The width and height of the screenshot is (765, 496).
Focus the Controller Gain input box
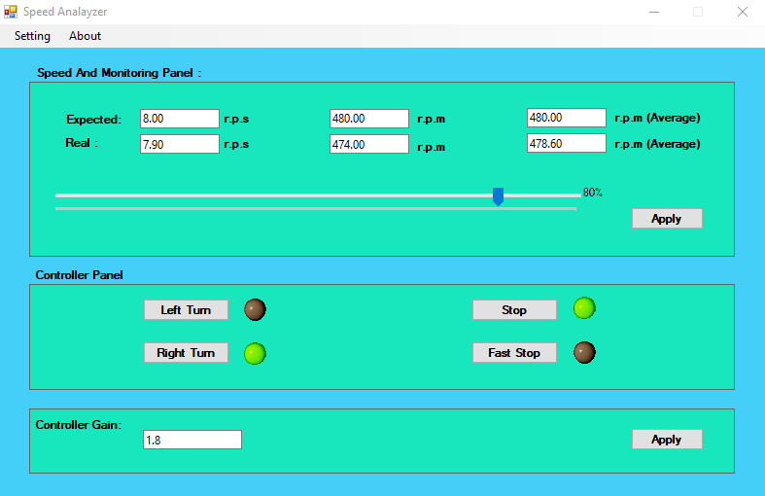coord(191,440)
